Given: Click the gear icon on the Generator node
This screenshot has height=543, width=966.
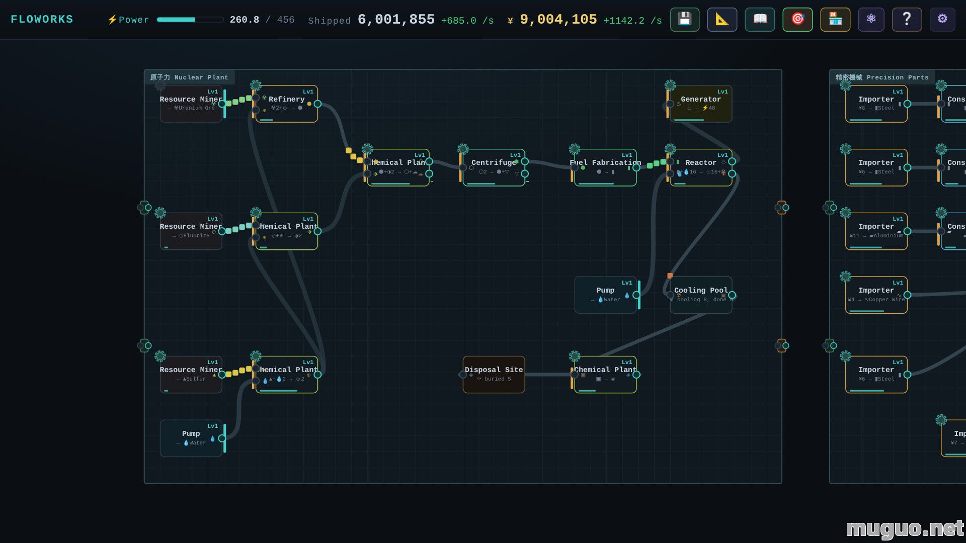Looking at the screenshot, I should point(670,85).
